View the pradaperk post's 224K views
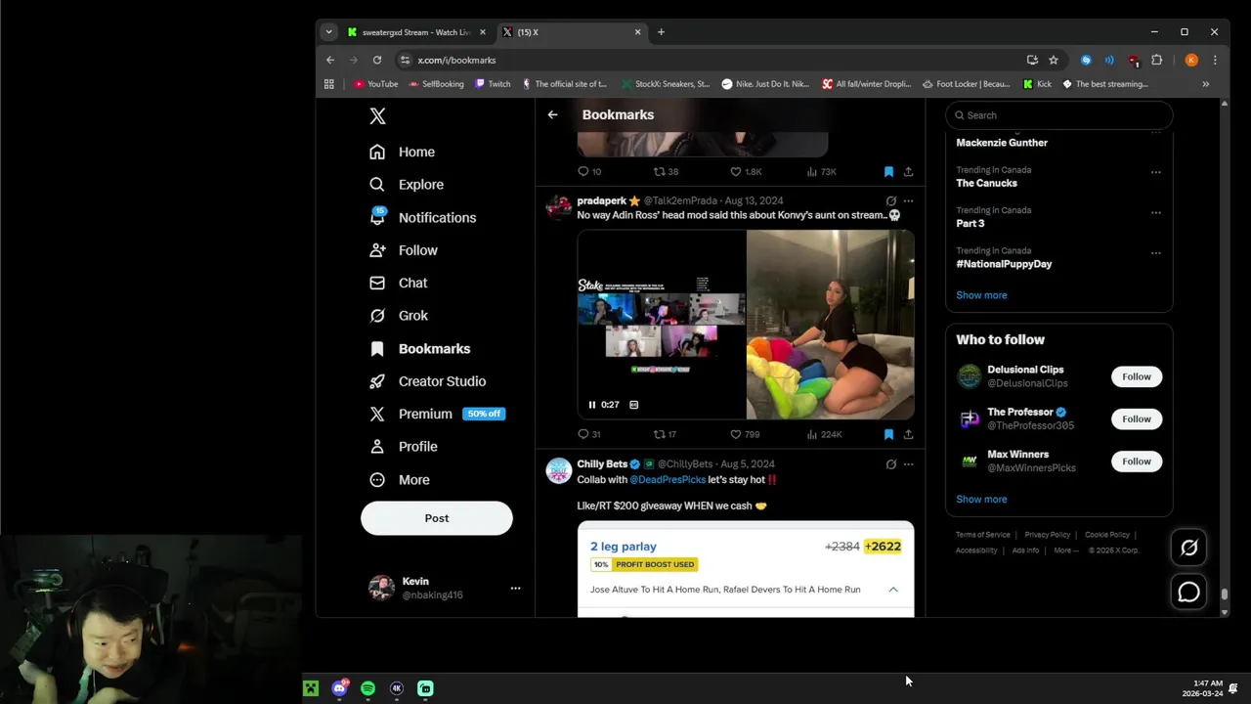The width and height of the screenshot is (1251, 704). tap(824, 434)
